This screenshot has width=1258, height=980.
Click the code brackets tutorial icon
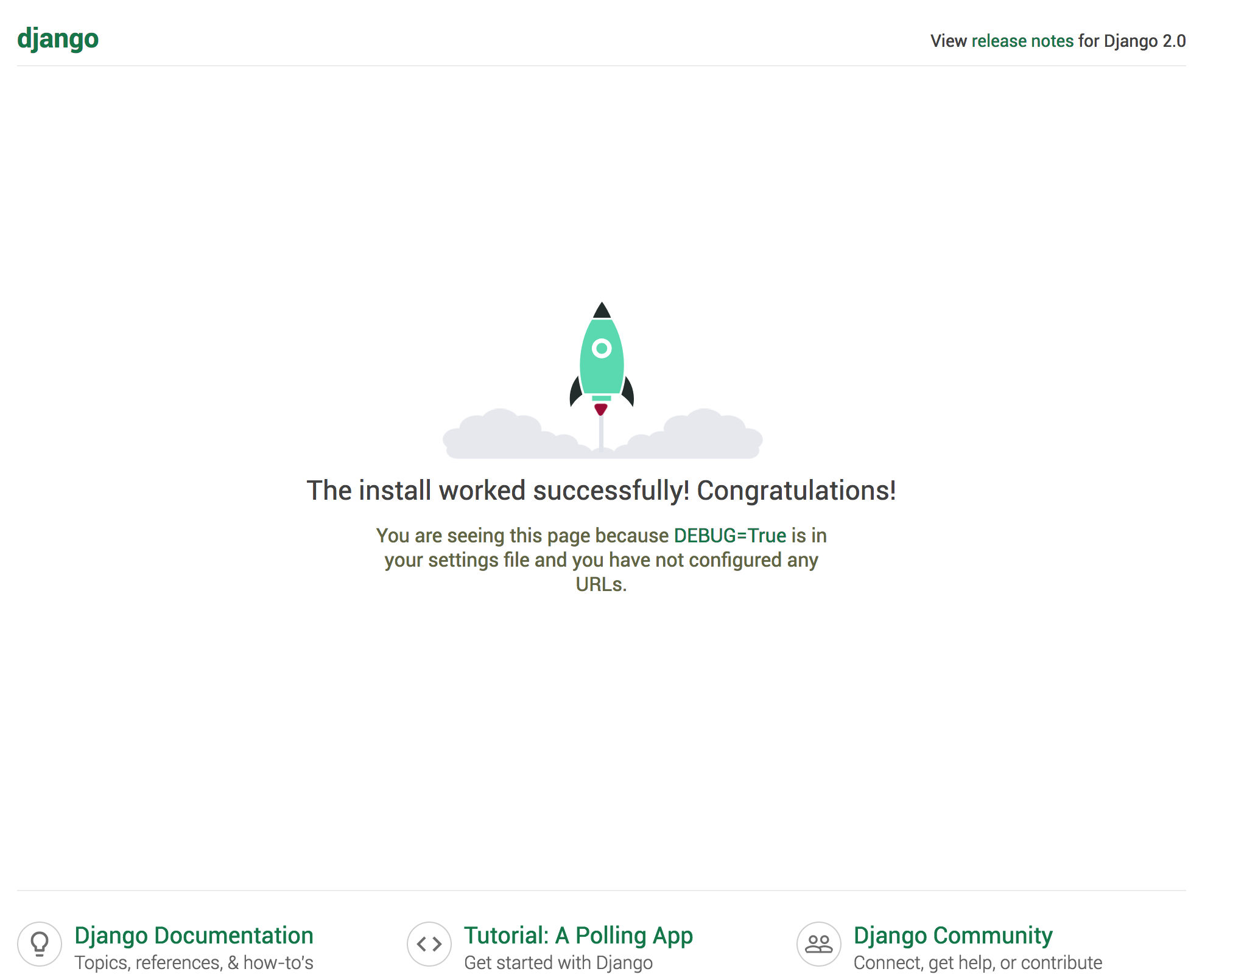pyautogui.click(x=429, y=944)
